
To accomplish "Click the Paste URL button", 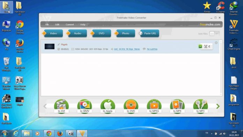I will [149, 33].
